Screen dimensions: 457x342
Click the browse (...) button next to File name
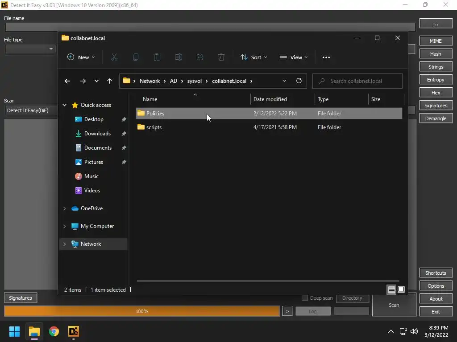tap(436, 24)
